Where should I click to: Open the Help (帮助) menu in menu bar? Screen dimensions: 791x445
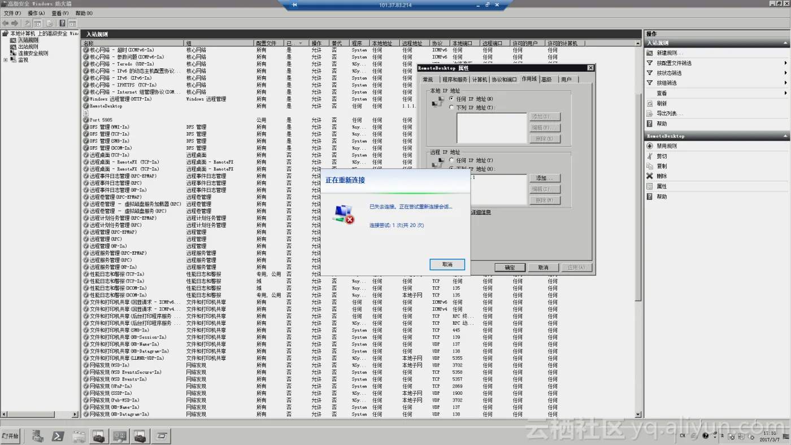click(84, 14)
